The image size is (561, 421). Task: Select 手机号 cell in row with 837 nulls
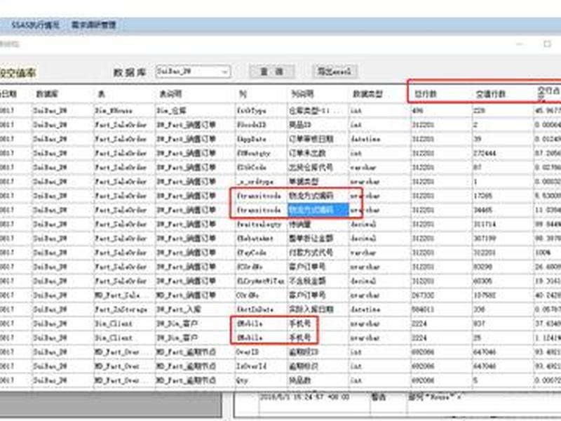(x=318, y=323)
